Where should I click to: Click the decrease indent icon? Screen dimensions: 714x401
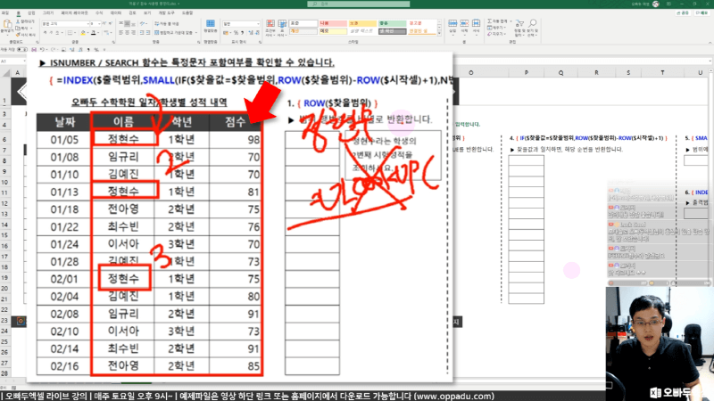click(142, 33)
